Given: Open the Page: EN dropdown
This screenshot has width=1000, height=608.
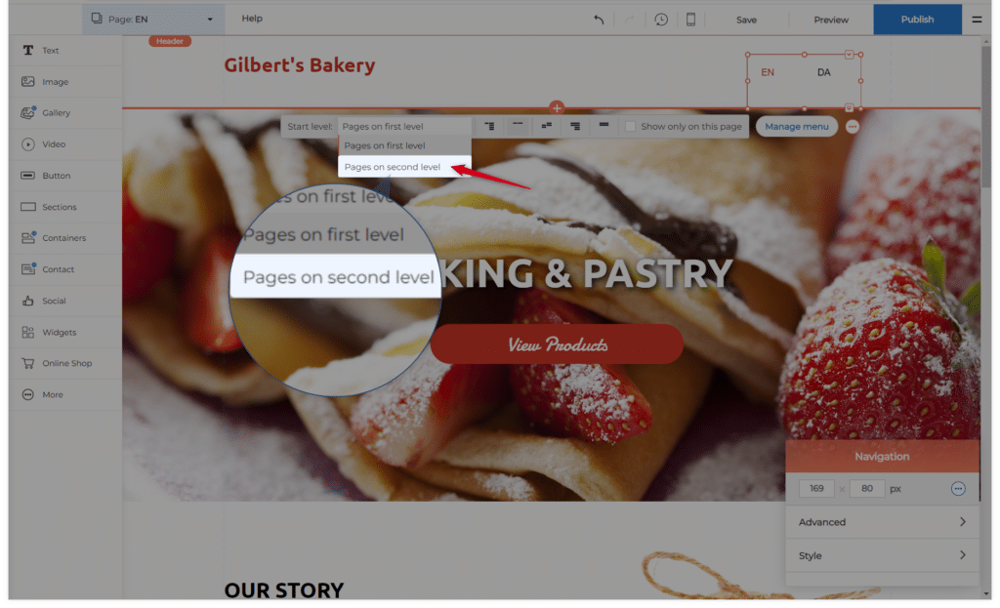Looking at the screenshot, I should pos(153,20).
